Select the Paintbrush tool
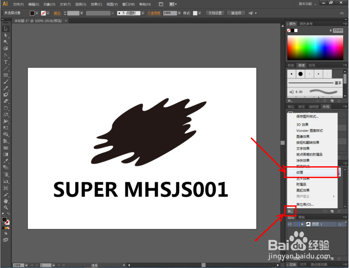 6,82
